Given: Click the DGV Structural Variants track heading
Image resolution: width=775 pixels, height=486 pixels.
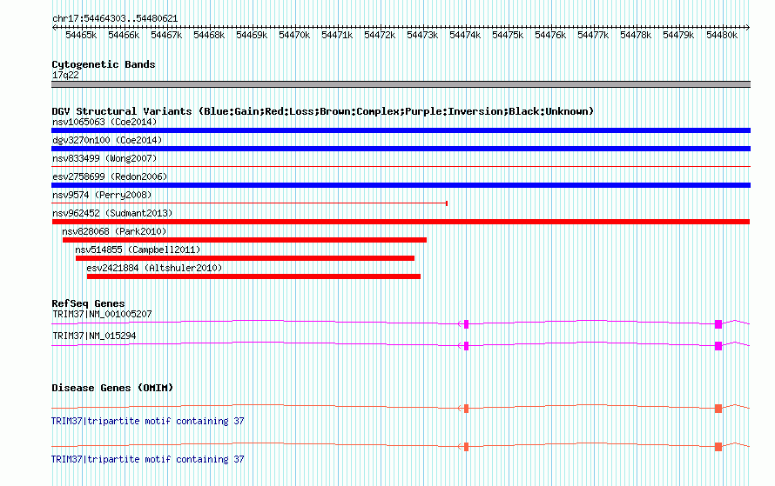Looking at the screenshot, I should tap(323, 111).
